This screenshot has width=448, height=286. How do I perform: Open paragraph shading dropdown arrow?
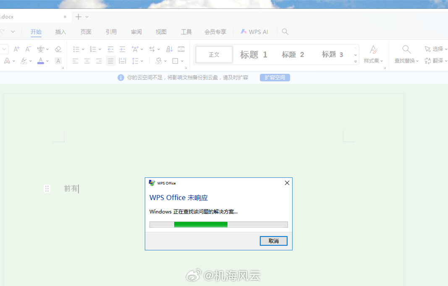pyautogui.click(x=165, y=61)
